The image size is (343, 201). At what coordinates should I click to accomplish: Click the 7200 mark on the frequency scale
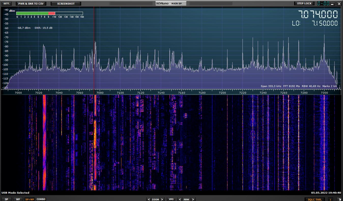click(x=222, y=93)
